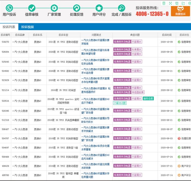The width and height of the screenshot is (191, 181).
Task: Click model cell 2015款 35 TFSI 进取型 5座
Action: [x=63, y=148]
